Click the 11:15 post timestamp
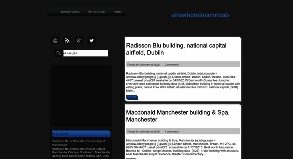Image resolution: width=293 pixels, height=159 pixels. click(156, 132)
